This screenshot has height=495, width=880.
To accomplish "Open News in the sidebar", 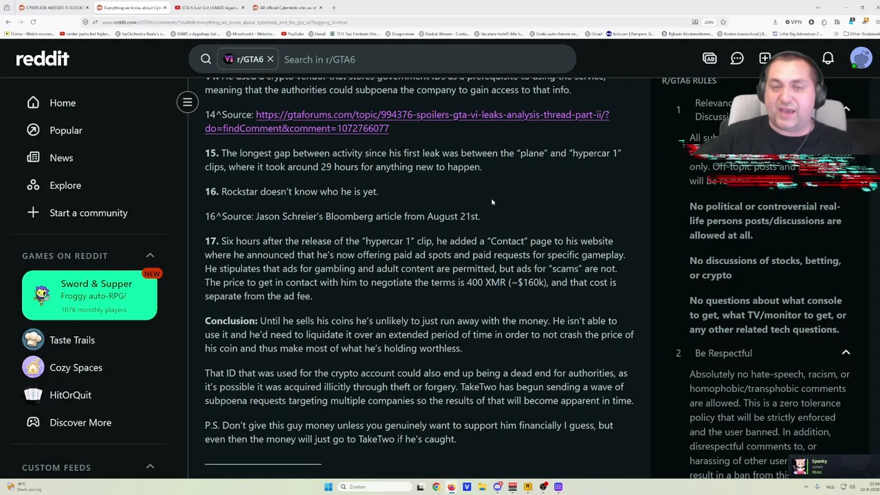I will tap(61, 157).
